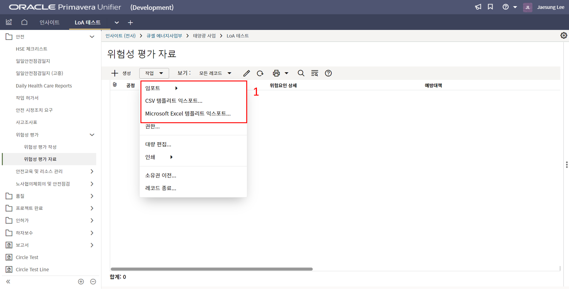Open the announcements megaphone icon
The width and height of the screenshot is (569, 290).
coord(478,7)
